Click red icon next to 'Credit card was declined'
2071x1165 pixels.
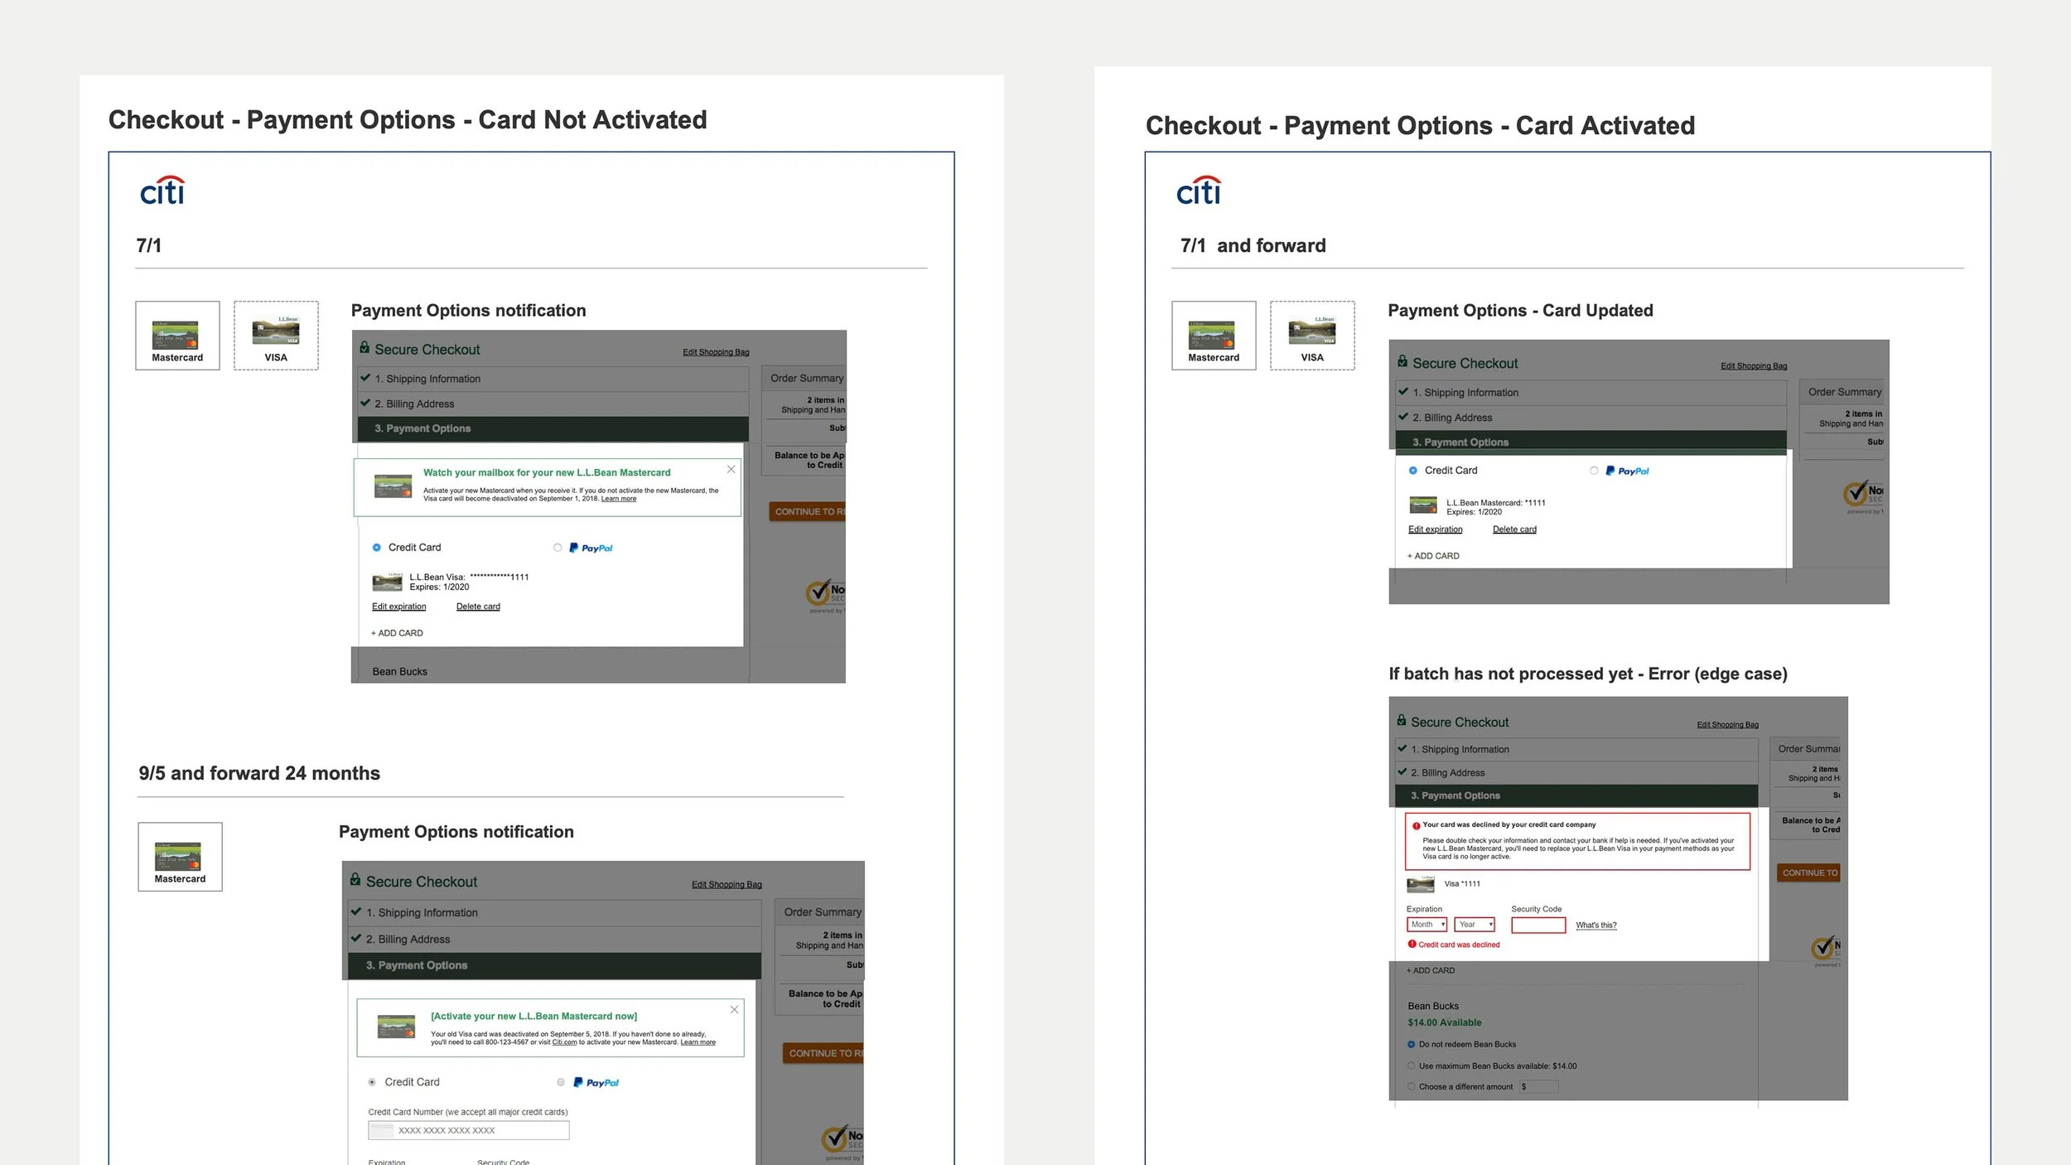1412,944
